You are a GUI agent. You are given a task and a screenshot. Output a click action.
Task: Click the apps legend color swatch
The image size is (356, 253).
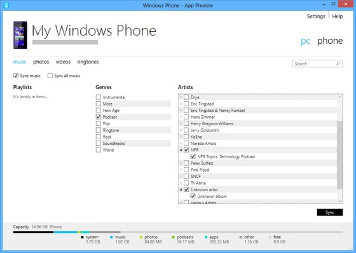click(206, 237)
